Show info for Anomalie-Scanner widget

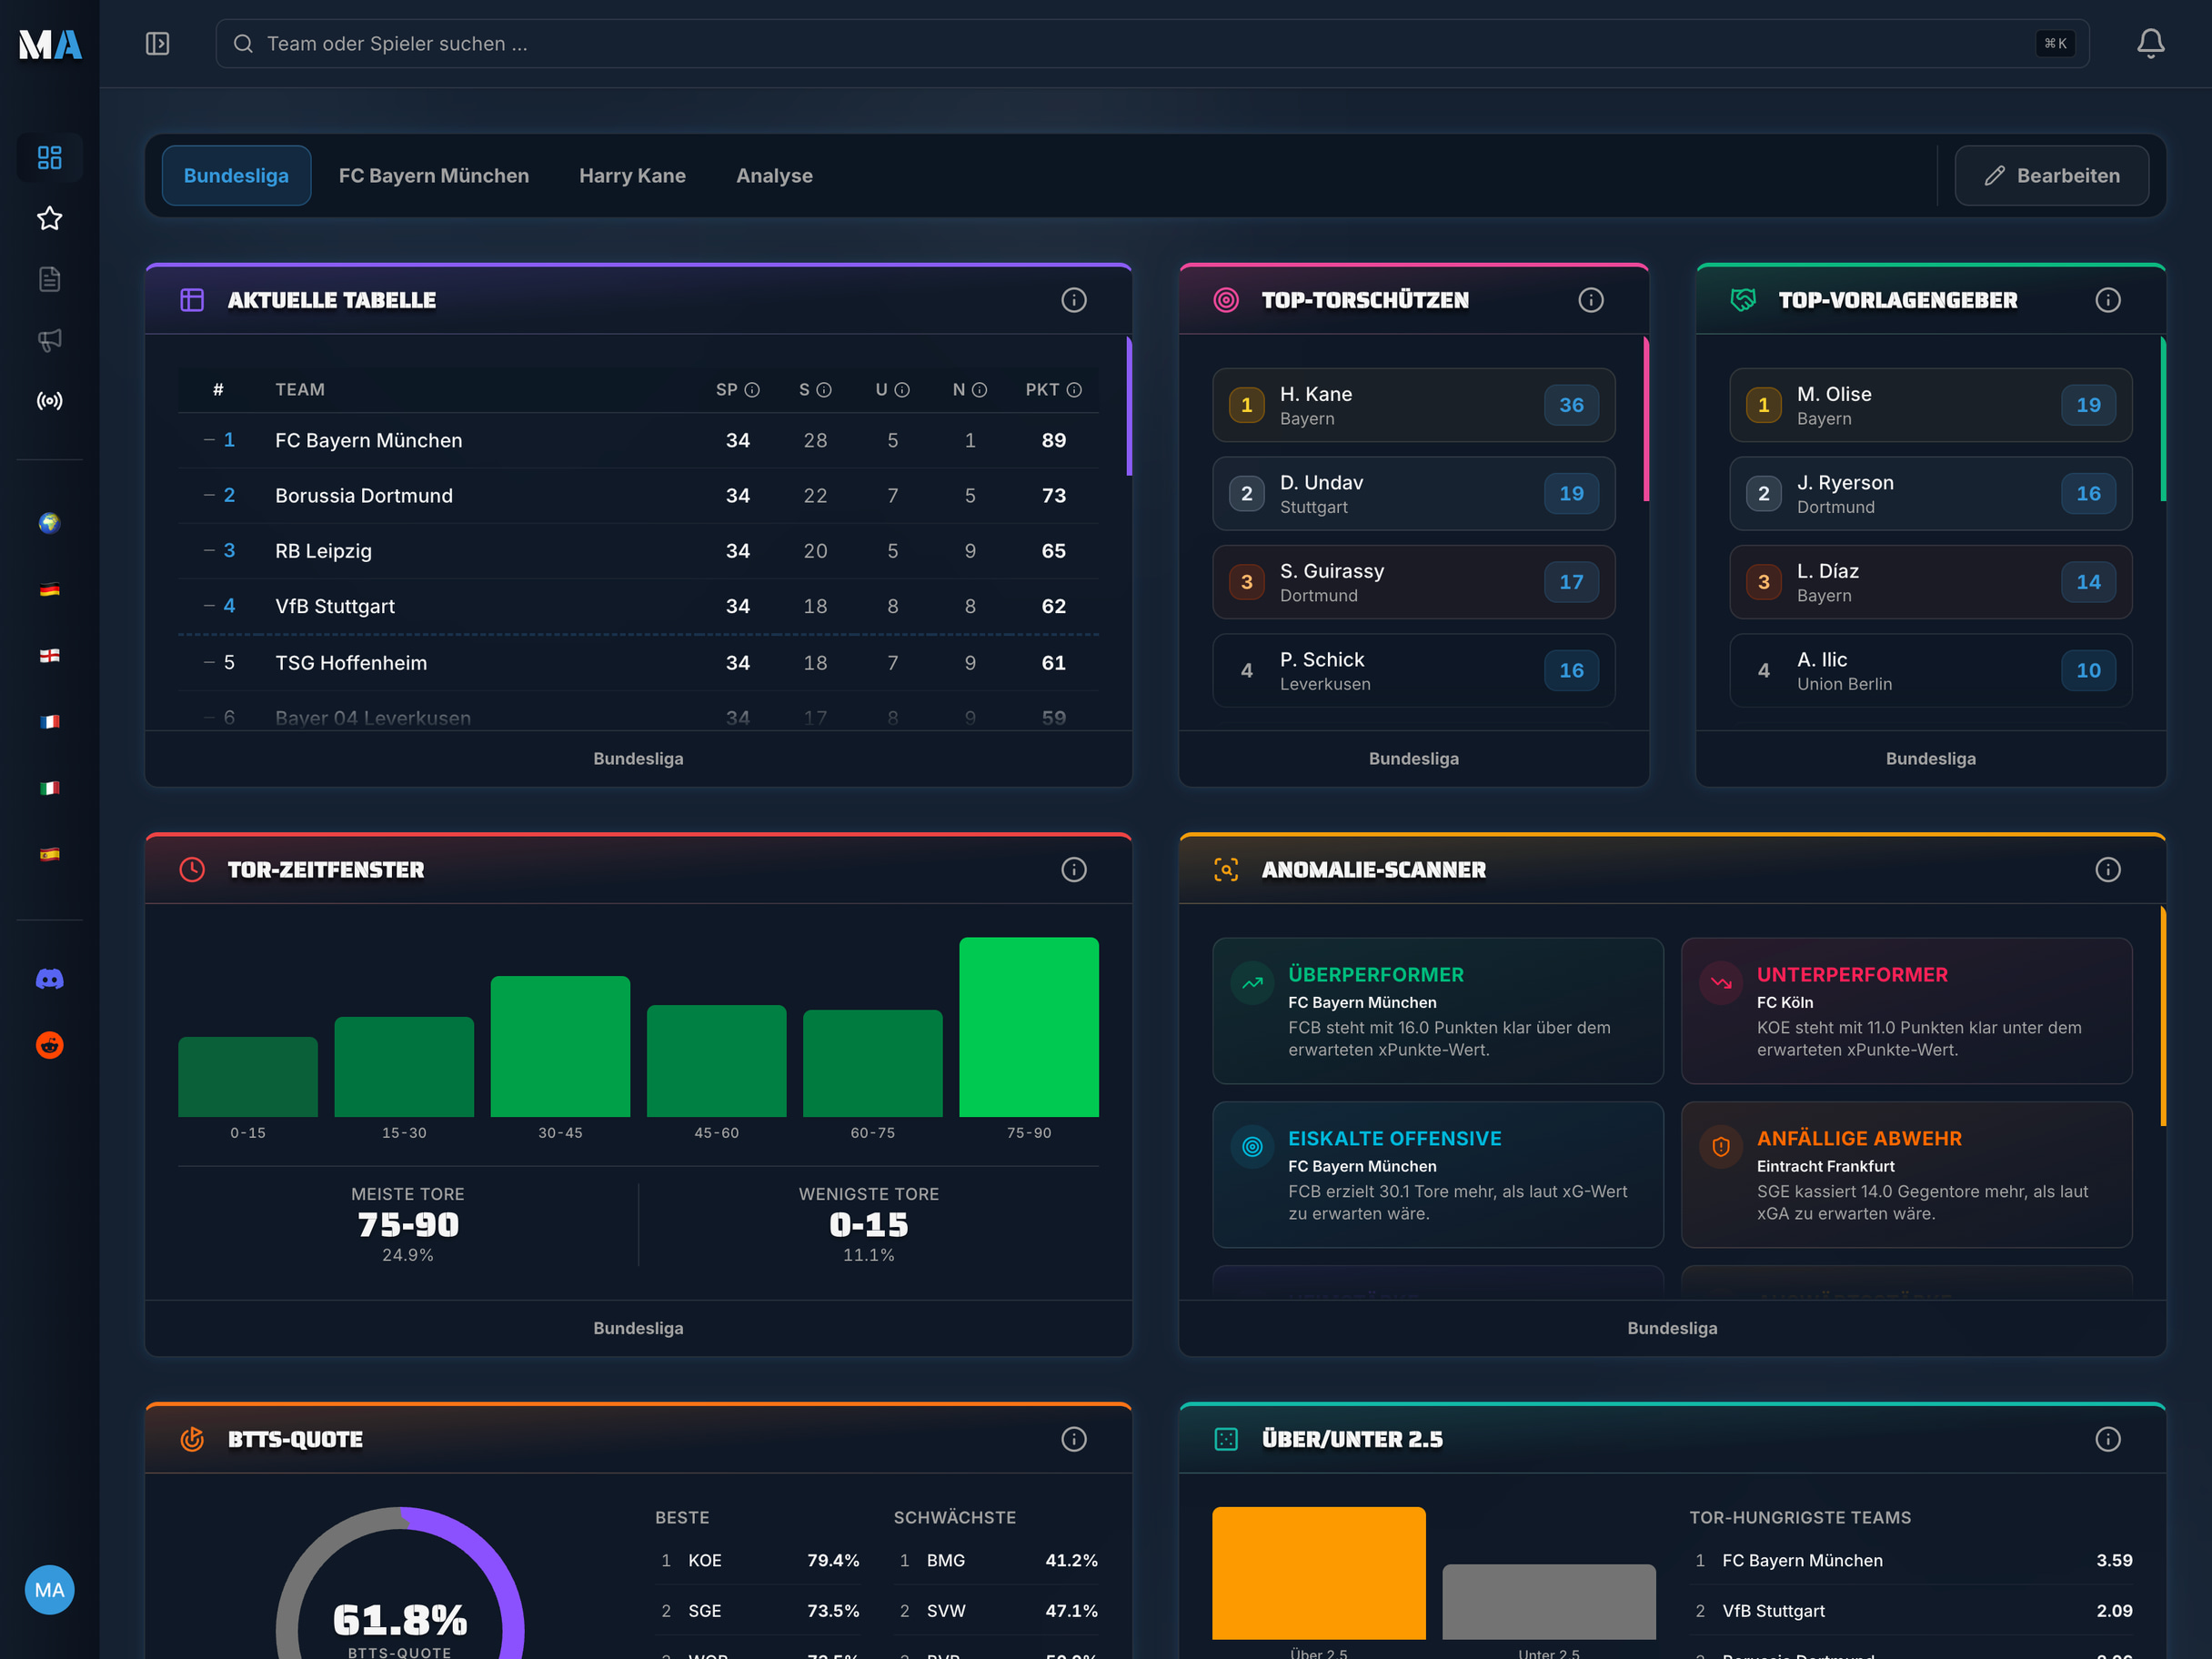(2108, 870)
